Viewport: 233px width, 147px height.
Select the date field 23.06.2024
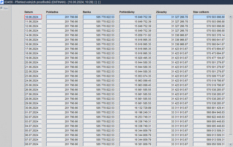pyautogui.click(x=33, y=76)
